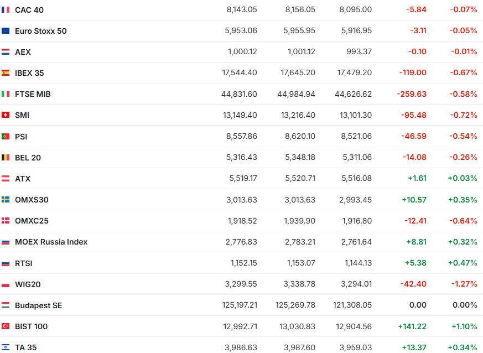Click the Swiss flag icon beside SMI
Screen dimensions: 483x353
(6, 115)
